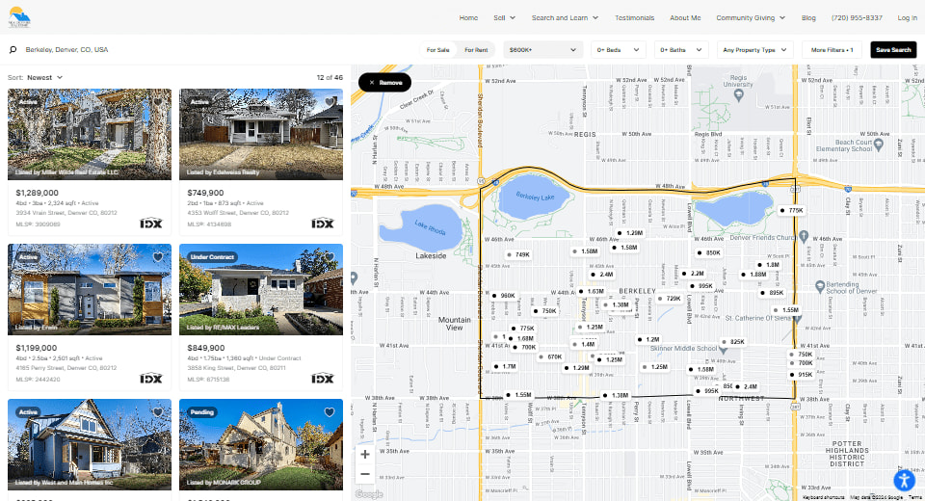Click the 850K marker near W 46th Ave
The height and width of the screenshot is (501, 925).
pyautogui.click(x=709, y=252)
